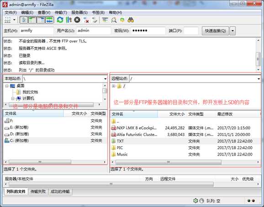Click the host field containing armfly
The width and height of the screenshot is (264, 207).
37,31
